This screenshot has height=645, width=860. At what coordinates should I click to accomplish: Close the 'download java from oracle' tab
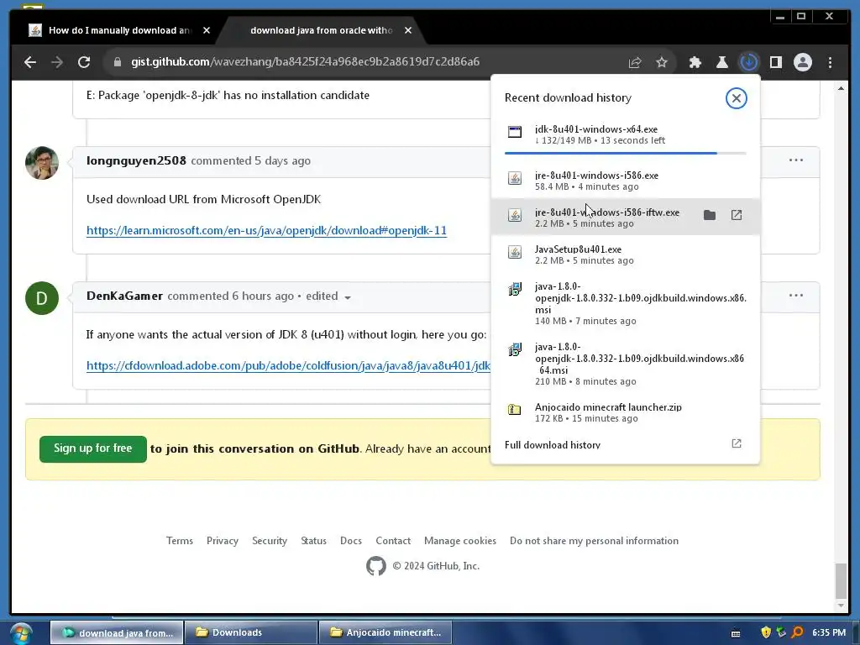point(408,31)
